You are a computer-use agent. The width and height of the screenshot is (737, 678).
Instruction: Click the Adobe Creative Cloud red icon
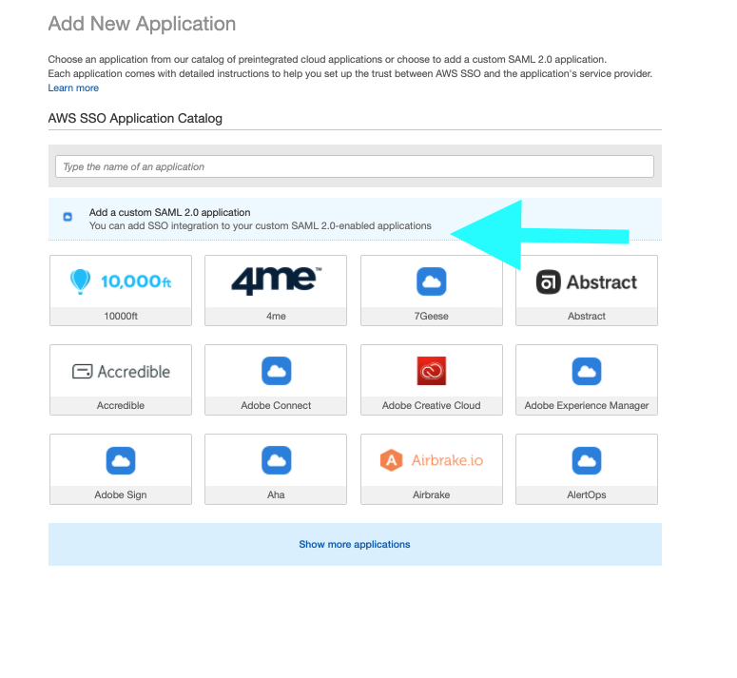(431, 371)
